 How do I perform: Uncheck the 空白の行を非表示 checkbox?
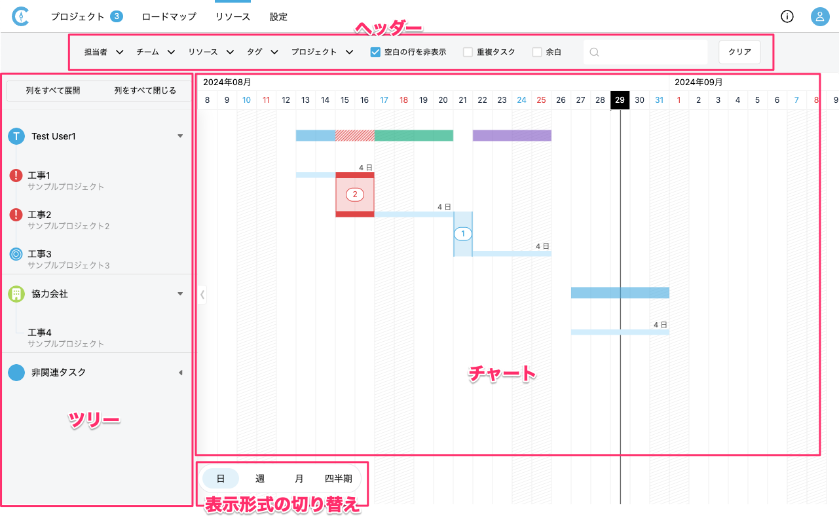coord(376,52)
